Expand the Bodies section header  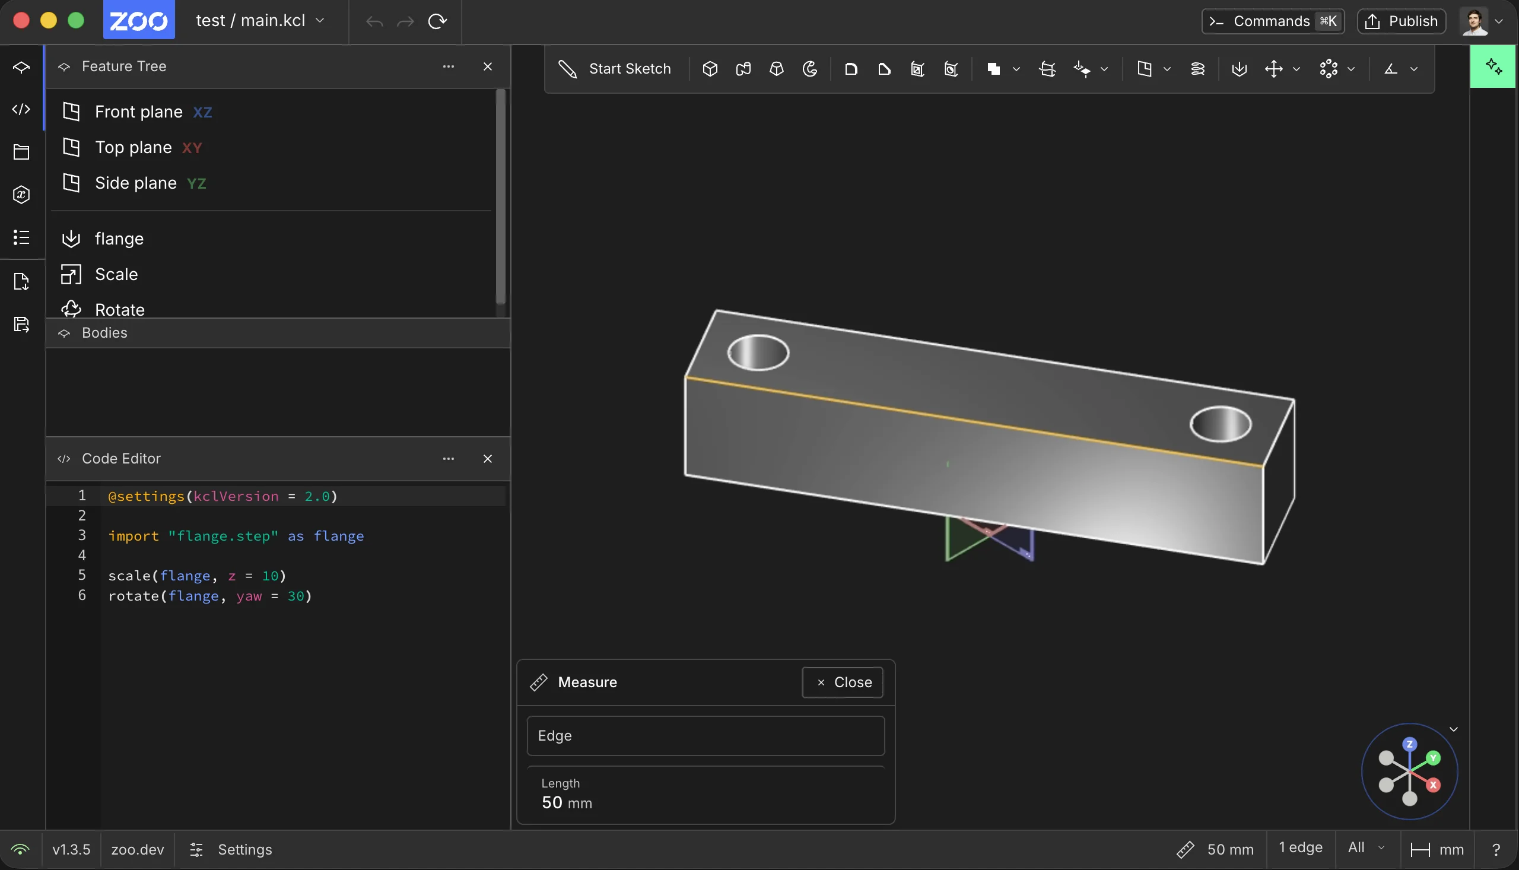click(278, 333)
